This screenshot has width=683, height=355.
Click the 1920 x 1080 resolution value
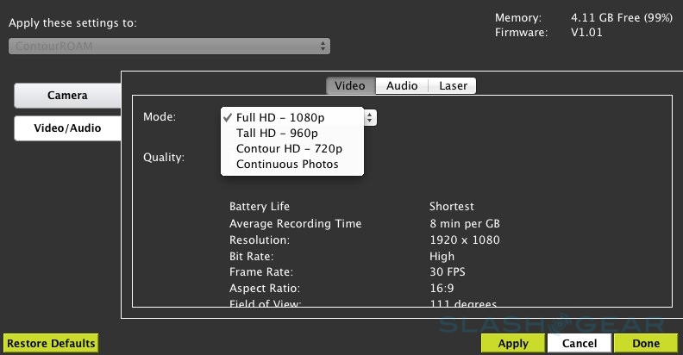pyautogui.click(x=464, y=240)
